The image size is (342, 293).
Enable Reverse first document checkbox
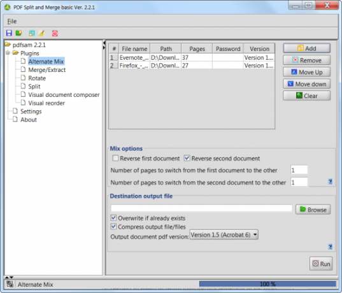[x=115, y=158]
